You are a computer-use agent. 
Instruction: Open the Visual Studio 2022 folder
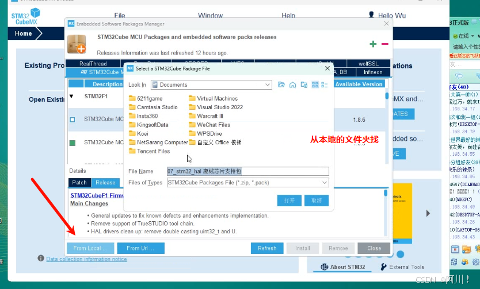pyautogui.click(x=216, y=107)
